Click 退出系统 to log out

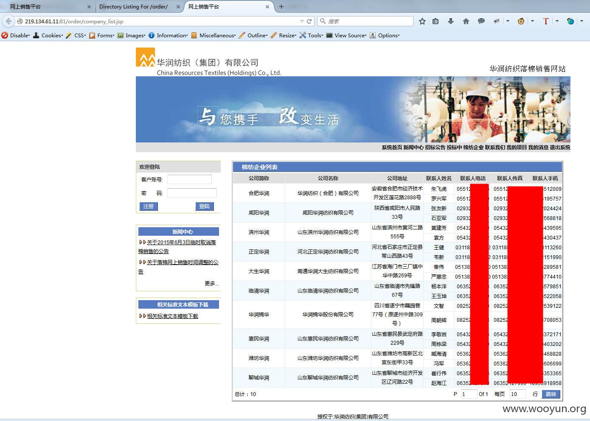click(x=560, y=148)
